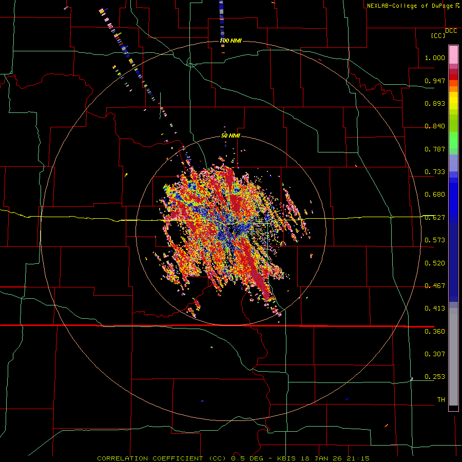Viewport: 462px width, 462px height.
Task: Pick the yellow color bar segment
Action: [453, 101]
